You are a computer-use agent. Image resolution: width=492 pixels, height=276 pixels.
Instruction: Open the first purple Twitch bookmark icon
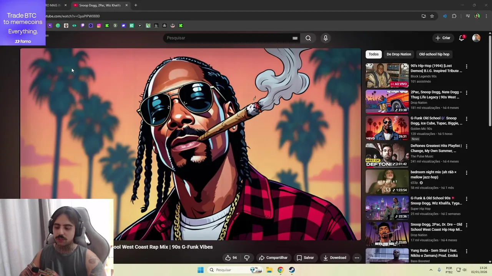(50, 26)
